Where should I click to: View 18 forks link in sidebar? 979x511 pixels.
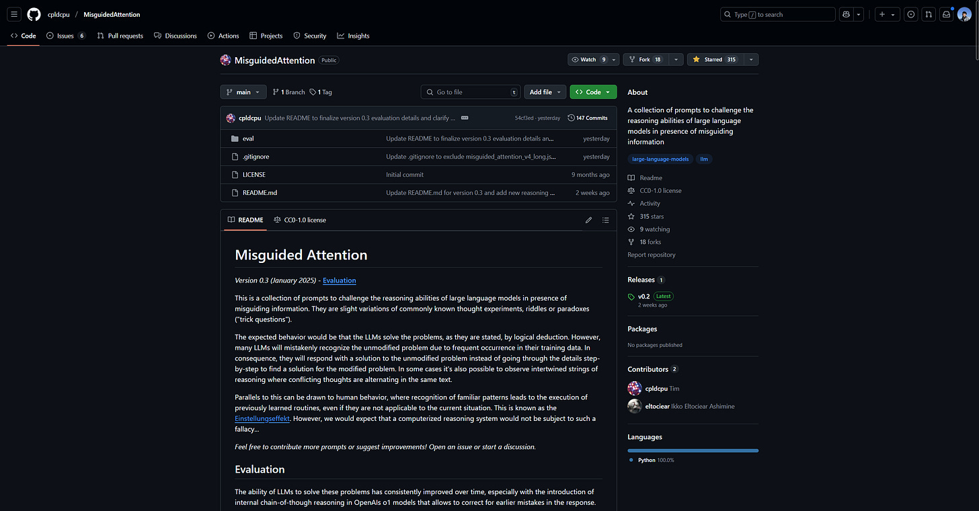[645, 242]
